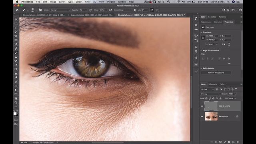
Task: Click the Background layer thumbnail
Action: (x=211, y=116)
